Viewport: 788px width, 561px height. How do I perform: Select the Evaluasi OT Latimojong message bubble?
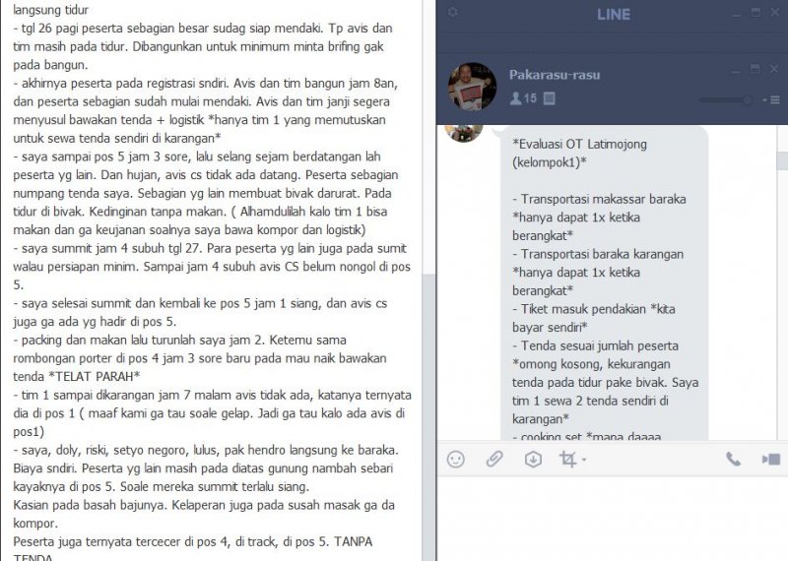click(605, 283)
